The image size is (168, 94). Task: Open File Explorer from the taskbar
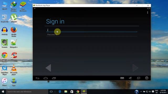pyautogui.click(x=66, y=92)
